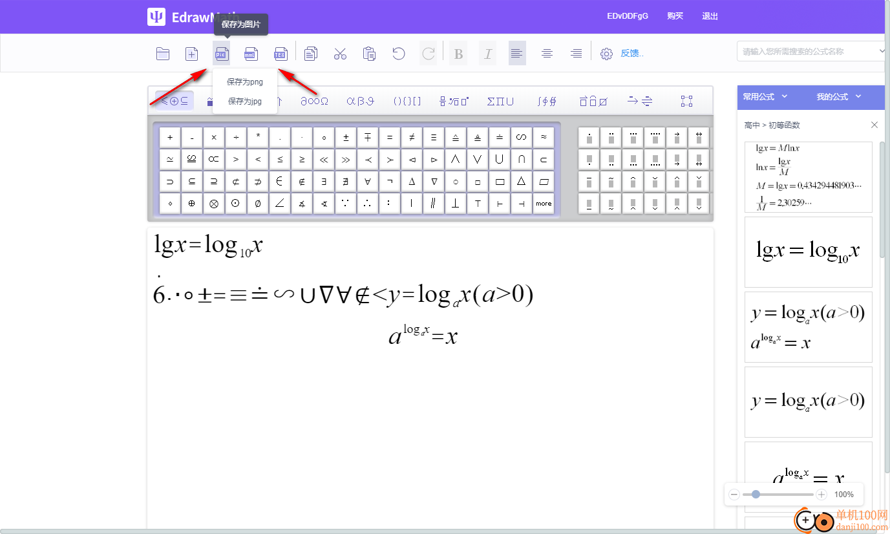Expand the 常用公式 dropdown
Screen dimensions: 890x534
[x=765, y=97]
